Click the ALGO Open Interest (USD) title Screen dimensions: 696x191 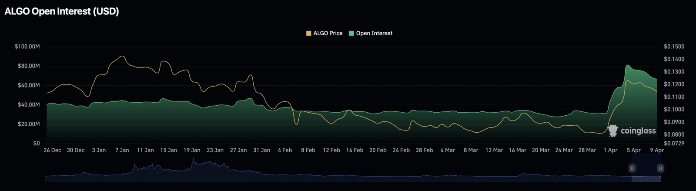[x=62, y=12]
